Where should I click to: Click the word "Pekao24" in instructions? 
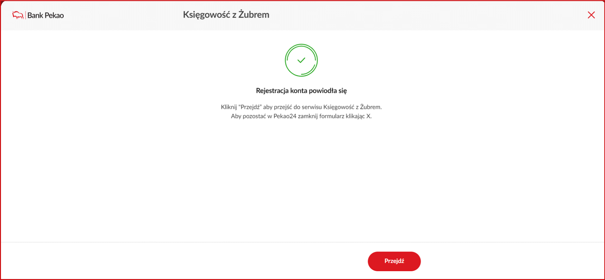point(285,116)
